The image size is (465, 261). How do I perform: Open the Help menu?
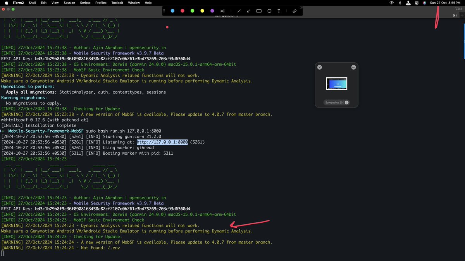coord(148,3)
